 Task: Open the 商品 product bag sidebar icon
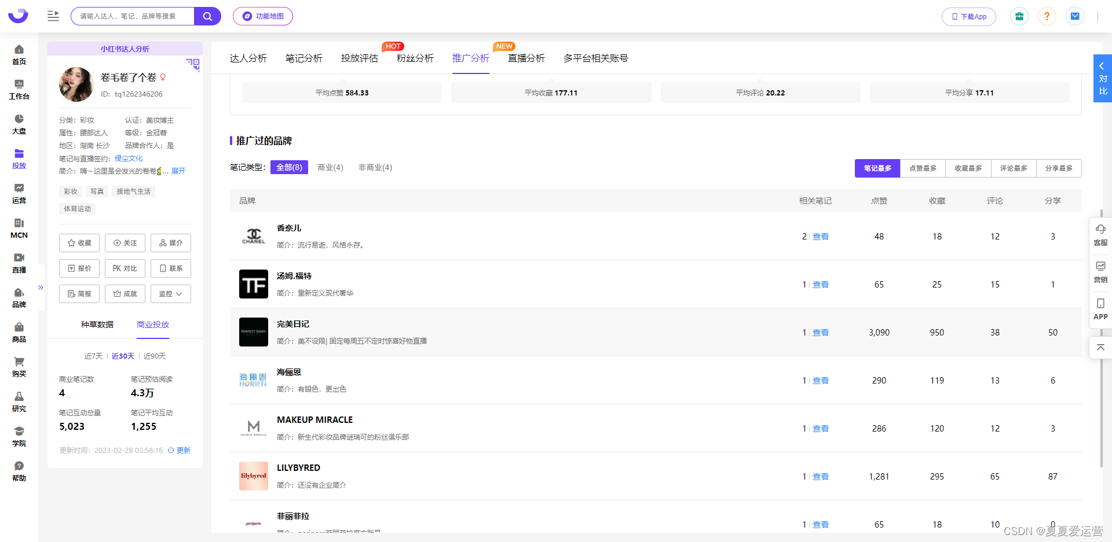coord(19,332)
